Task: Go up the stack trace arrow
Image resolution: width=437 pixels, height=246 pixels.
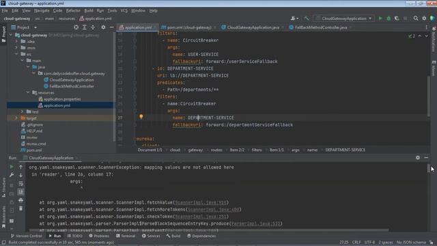Action: click(x=20, y=167)
